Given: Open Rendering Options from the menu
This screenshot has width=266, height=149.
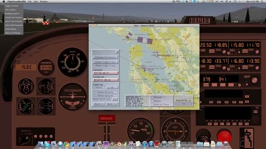Looking at the screenshot, I should tap(14, 14).
